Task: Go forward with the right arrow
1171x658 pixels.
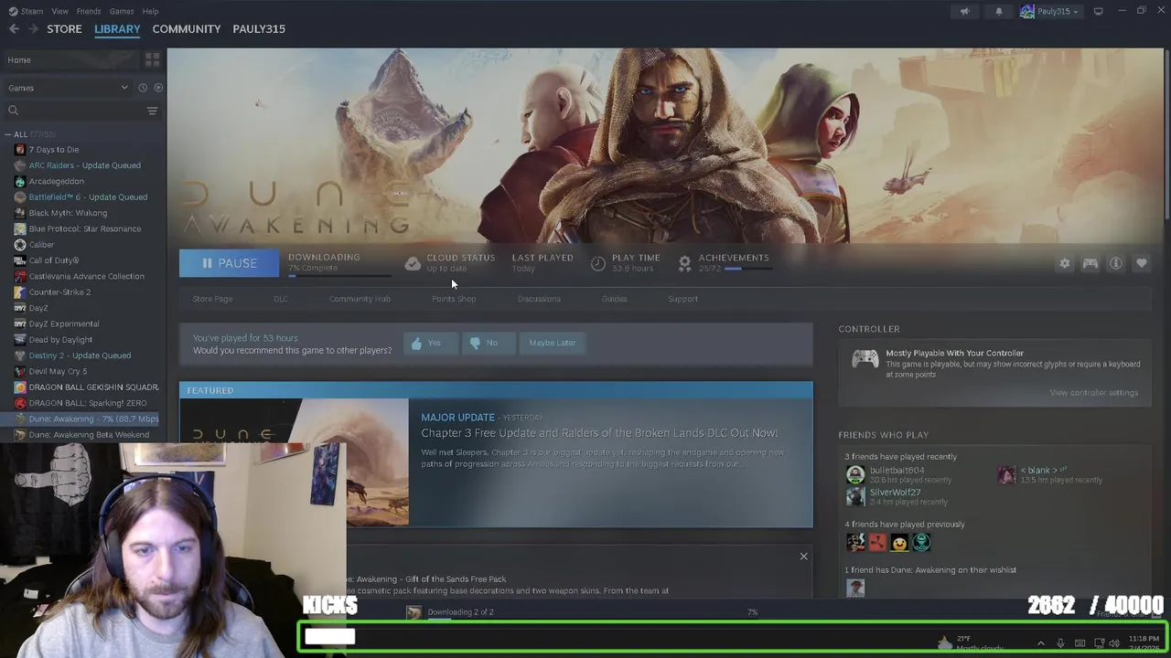Action: [x=33, y=29]
